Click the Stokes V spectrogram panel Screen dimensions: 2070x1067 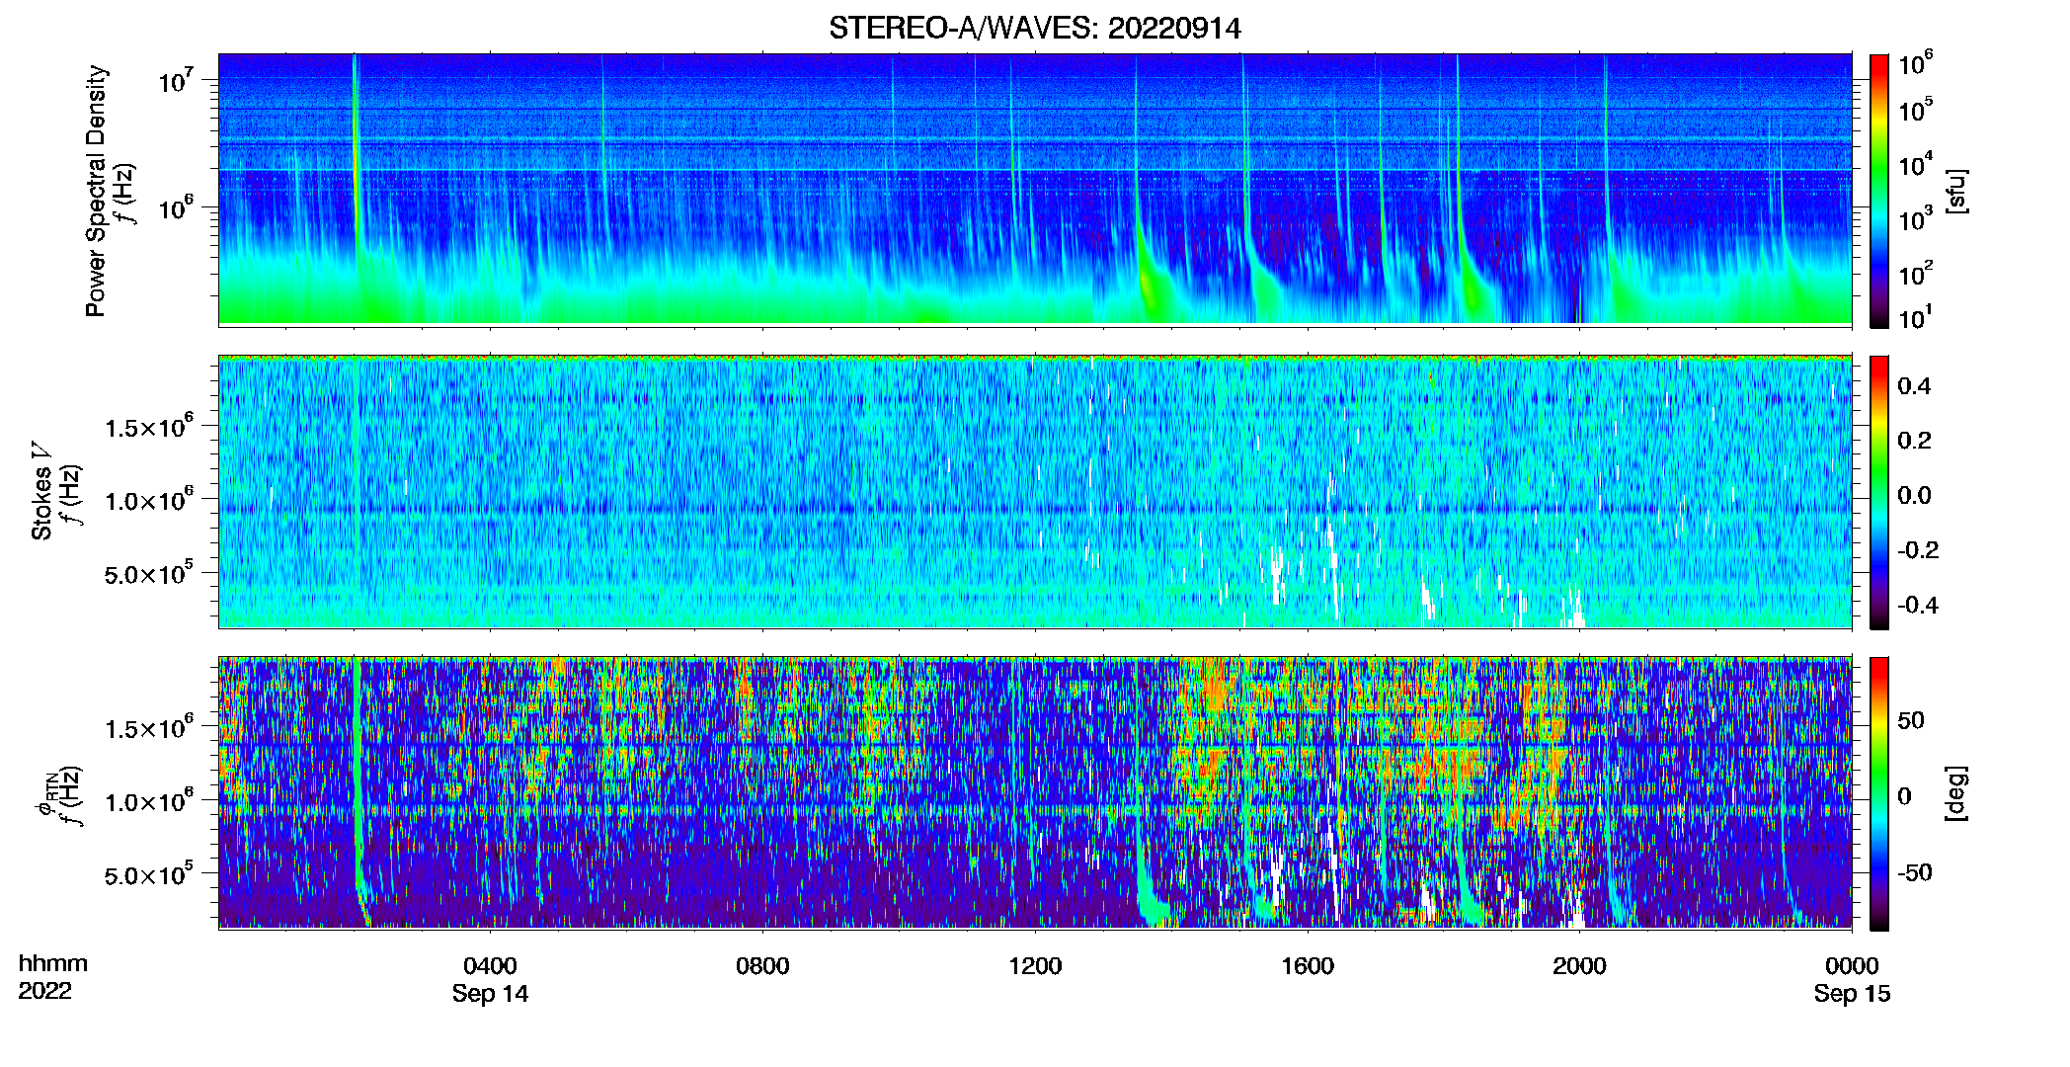[x=1035, y=491]
